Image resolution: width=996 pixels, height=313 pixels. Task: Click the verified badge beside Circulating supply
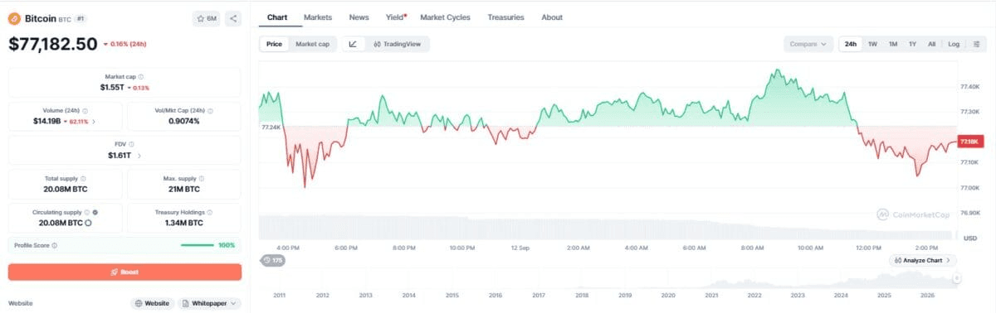coord(95,213)
